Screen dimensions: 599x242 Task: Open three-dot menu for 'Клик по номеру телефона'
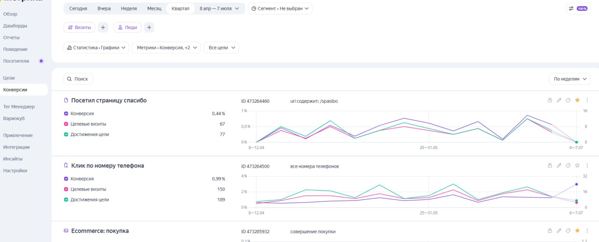click(x=587, y=165)
